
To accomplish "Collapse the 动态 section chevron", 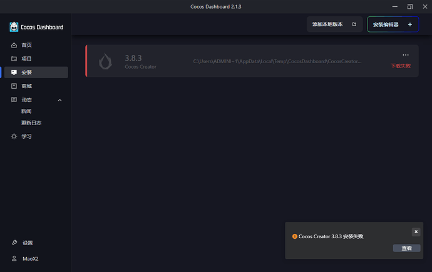I will point(59,100).
